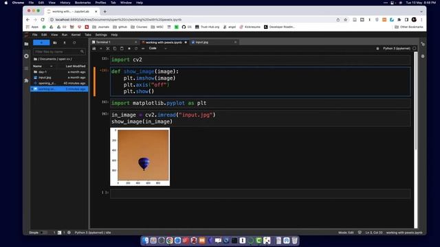This screenshot has height=247, width=440.
Task: Sort files by Last Modified column
Action: point(76,66)
